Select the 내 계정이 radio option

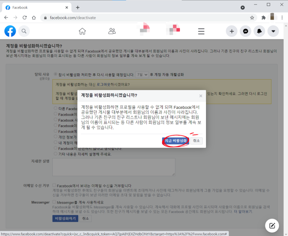pyautogui.click(x=56, y=142)
